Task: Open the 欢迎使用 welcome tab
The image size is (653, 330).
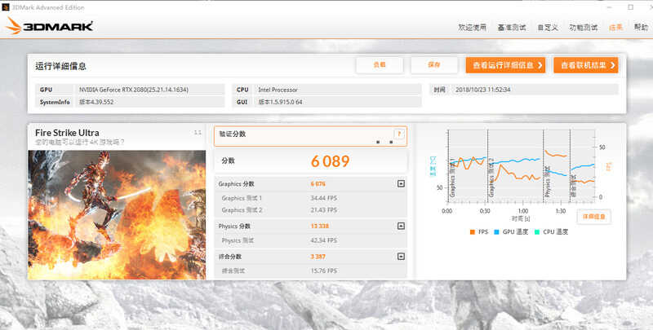Action: tap(472, 28)
